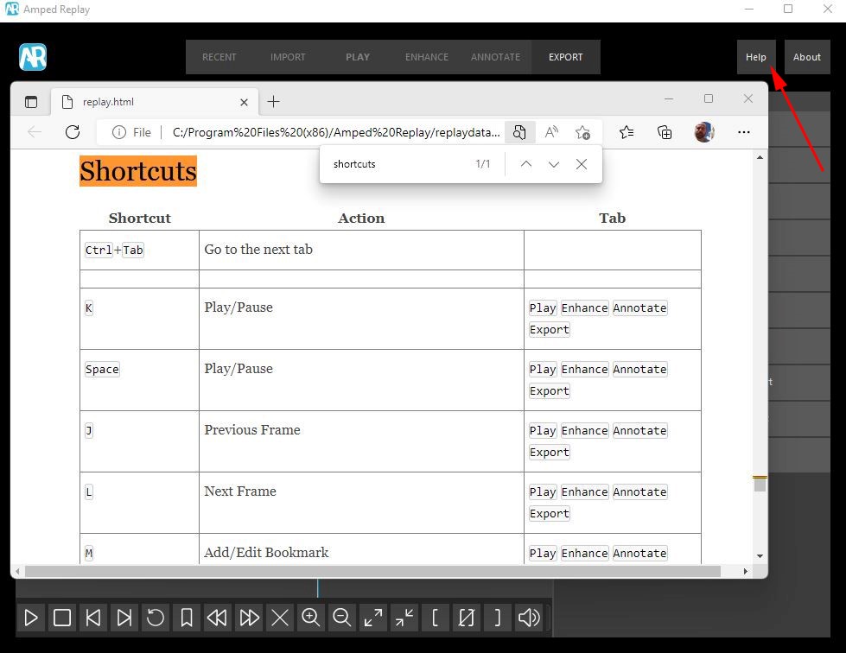Close the replay.html tab

tap(244, 102)
